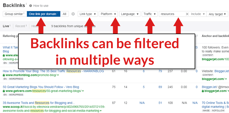Click the WORDPRESS tag under getvero.com
The width and height of the screenshot is (229, 113).
pos(16,95)
